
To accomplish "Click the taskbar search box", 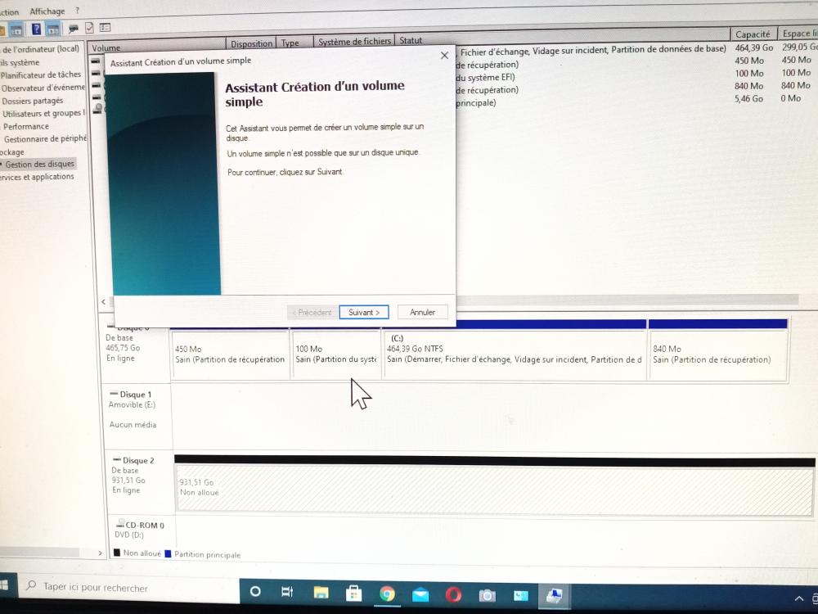I will click(x=129, y=587).
